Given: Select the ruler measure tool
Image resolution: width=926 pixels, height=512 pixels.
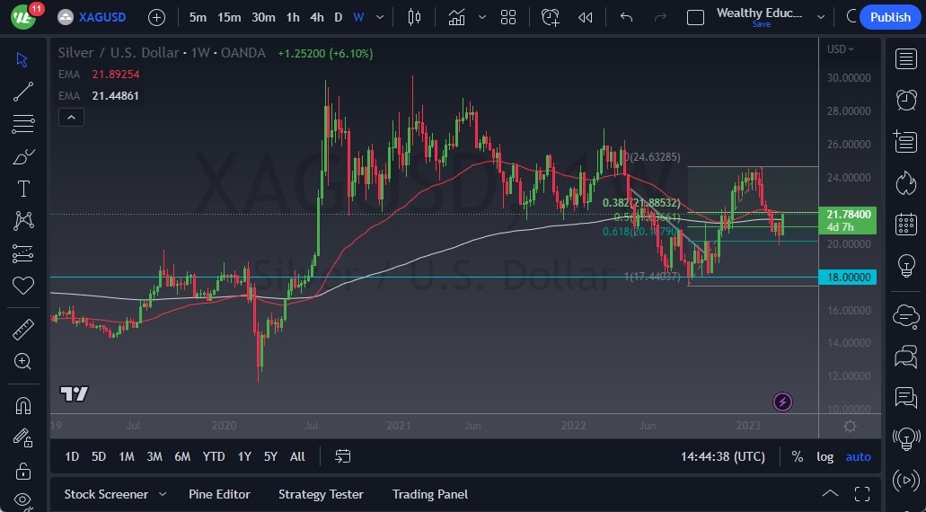Looking at the screenshot, I should pos(23,331).
